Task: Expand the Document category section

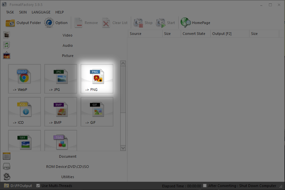Action: pyautogui.click(x=67, y=156)
